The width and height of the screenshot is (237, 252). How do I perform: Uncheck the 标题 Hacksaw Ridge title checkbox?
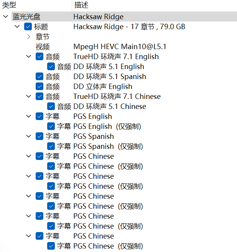click(28, 26)
